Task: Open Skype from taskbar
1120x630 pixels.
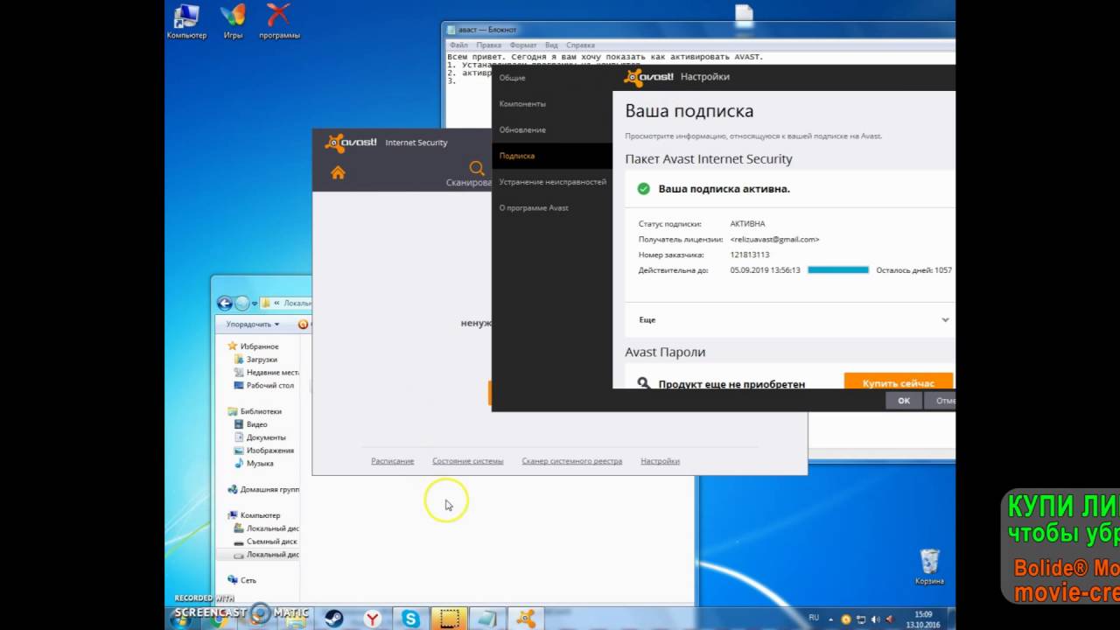Action: 411,618
